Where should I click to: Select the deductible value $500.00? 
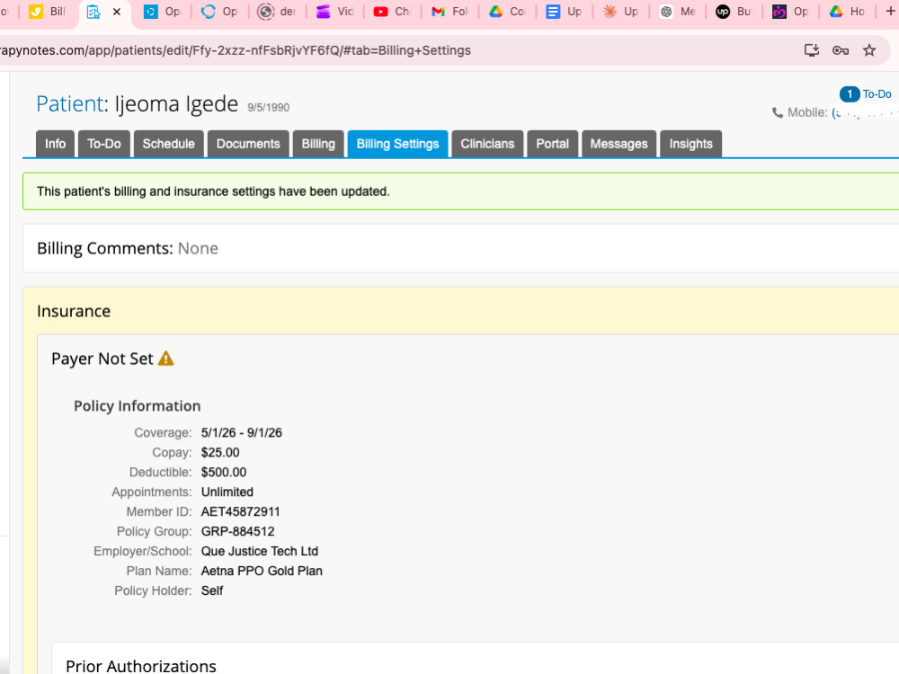tap(224, 473)
